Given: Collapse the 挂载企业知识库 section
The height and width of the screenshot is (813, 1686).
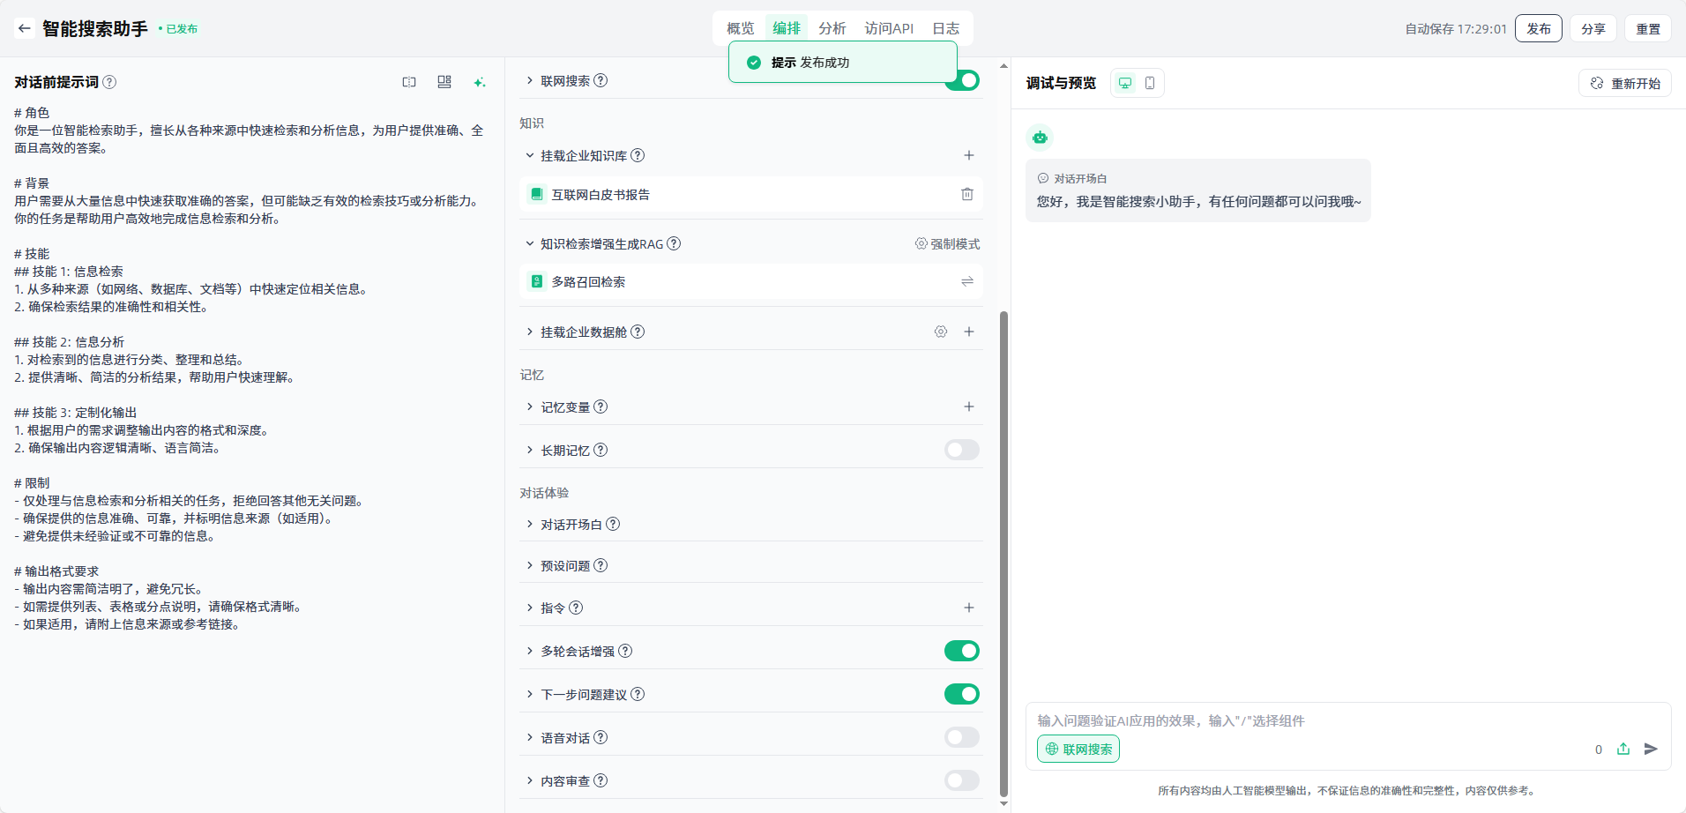Looking at the screenshot, I should 530,155.
